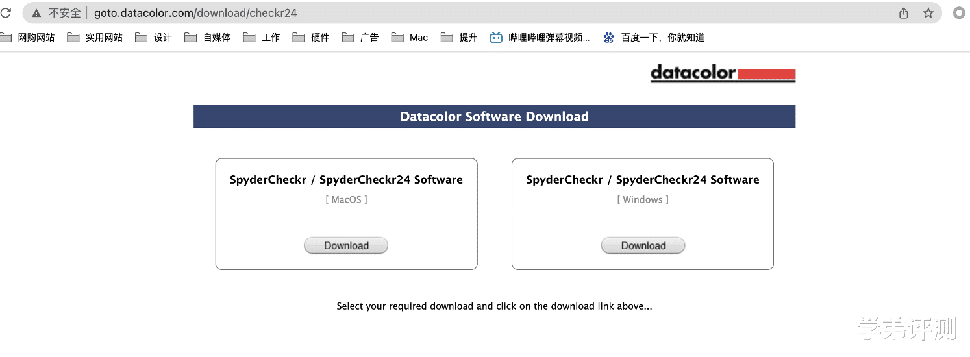Click the not-secure warning triangle icon
Viewport: 970px width, 357px height.
tap(36, 13)
